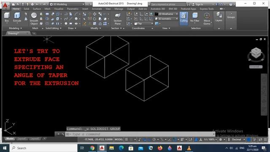
Task: Toggle polar tracking in status bar
Action: (x=154, y=139)
